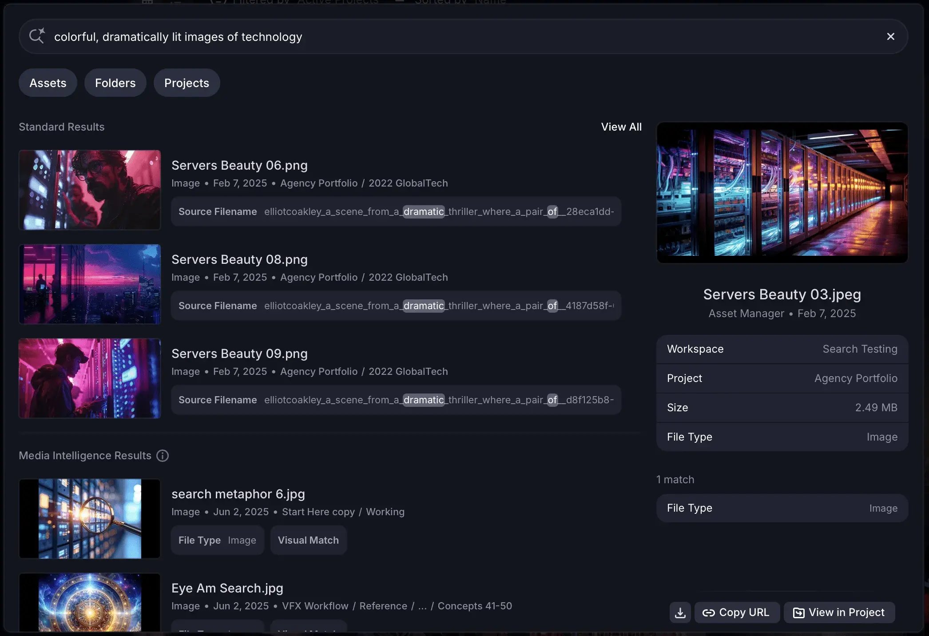929x636 pixels.
Task: Select the list view icon in top bar
Action: point(174,3)
